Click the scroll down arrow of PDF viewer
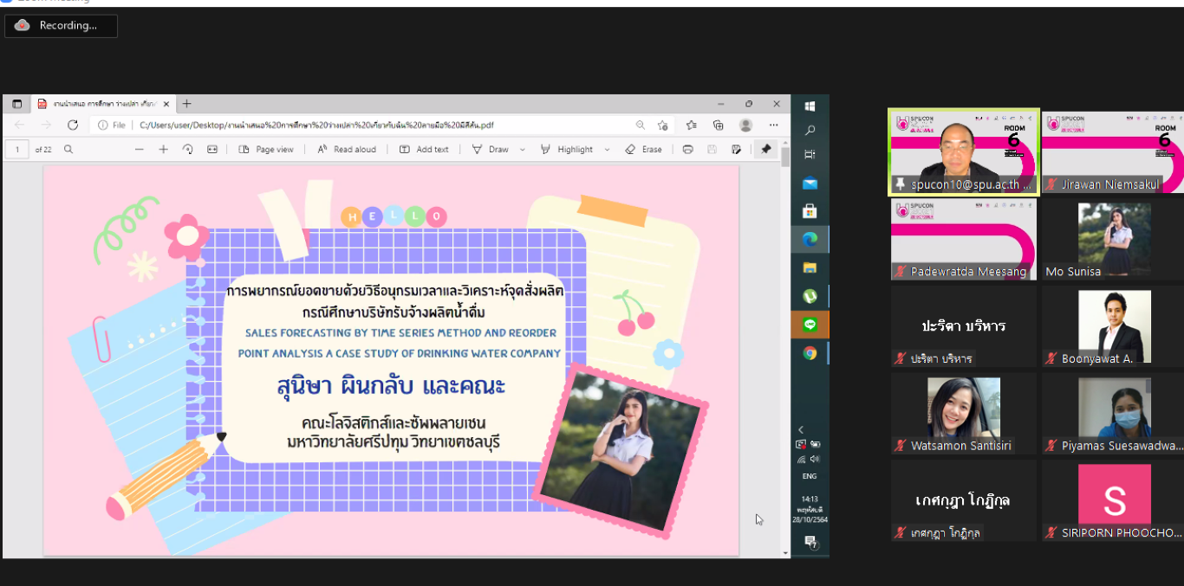 [785, 552]
